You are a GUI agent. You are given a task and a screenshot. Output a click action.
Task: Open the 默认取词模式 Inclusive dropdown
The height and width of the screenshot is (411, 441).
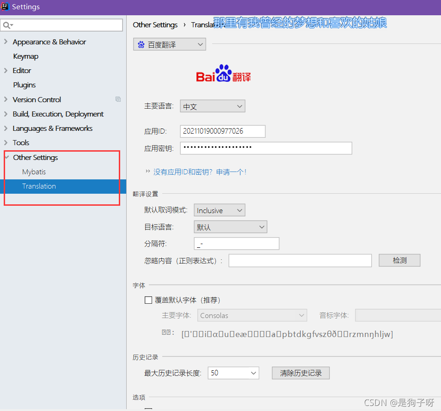(x=220, y=210)
